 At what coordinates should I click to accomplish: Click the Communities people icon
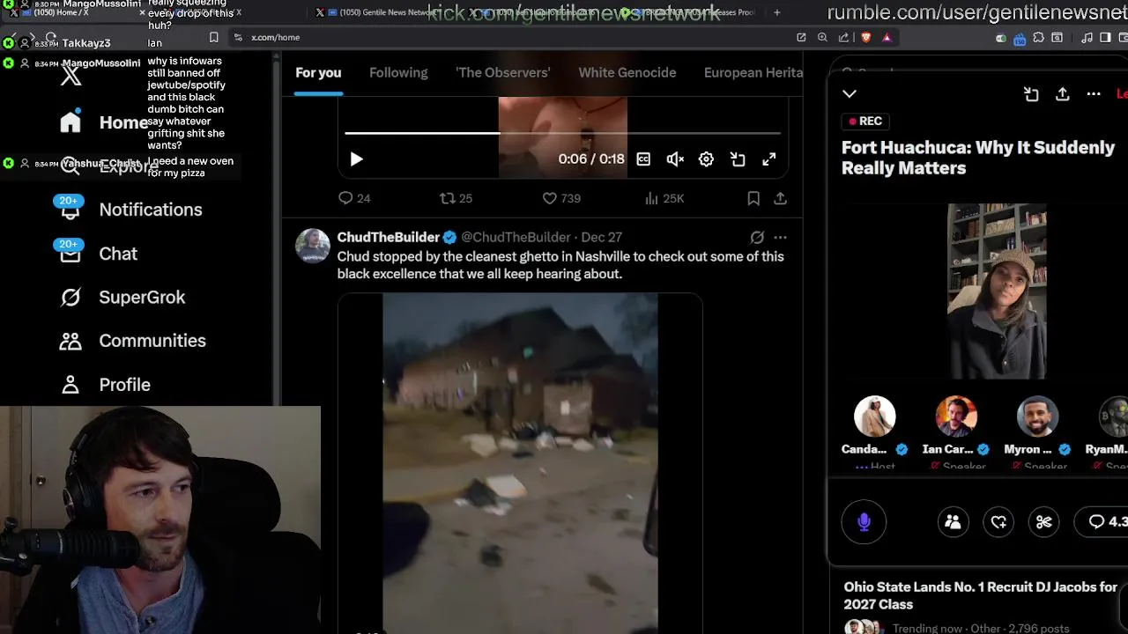70,341
